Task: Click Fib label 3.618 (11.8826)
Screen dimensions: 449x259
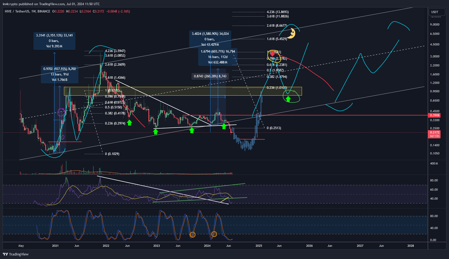Action: tap(277, 16)
